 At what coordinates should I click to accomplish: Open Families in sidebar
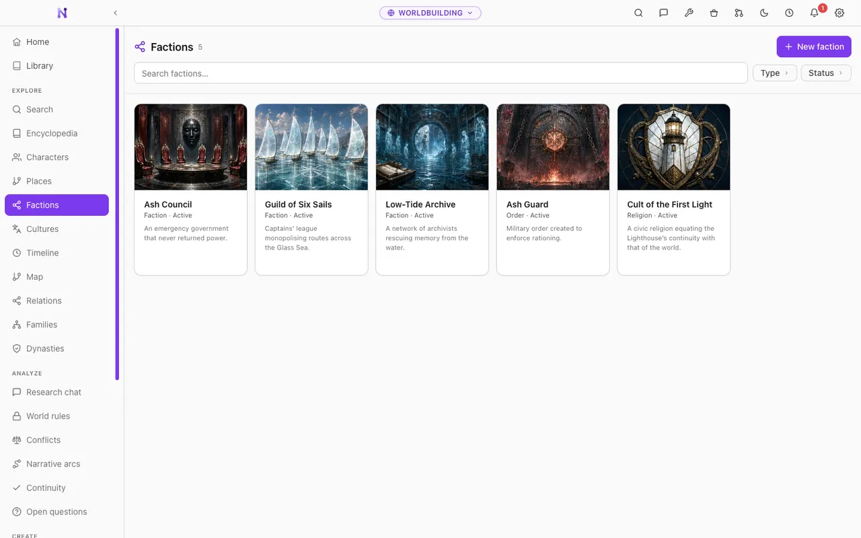coord(57,324)
